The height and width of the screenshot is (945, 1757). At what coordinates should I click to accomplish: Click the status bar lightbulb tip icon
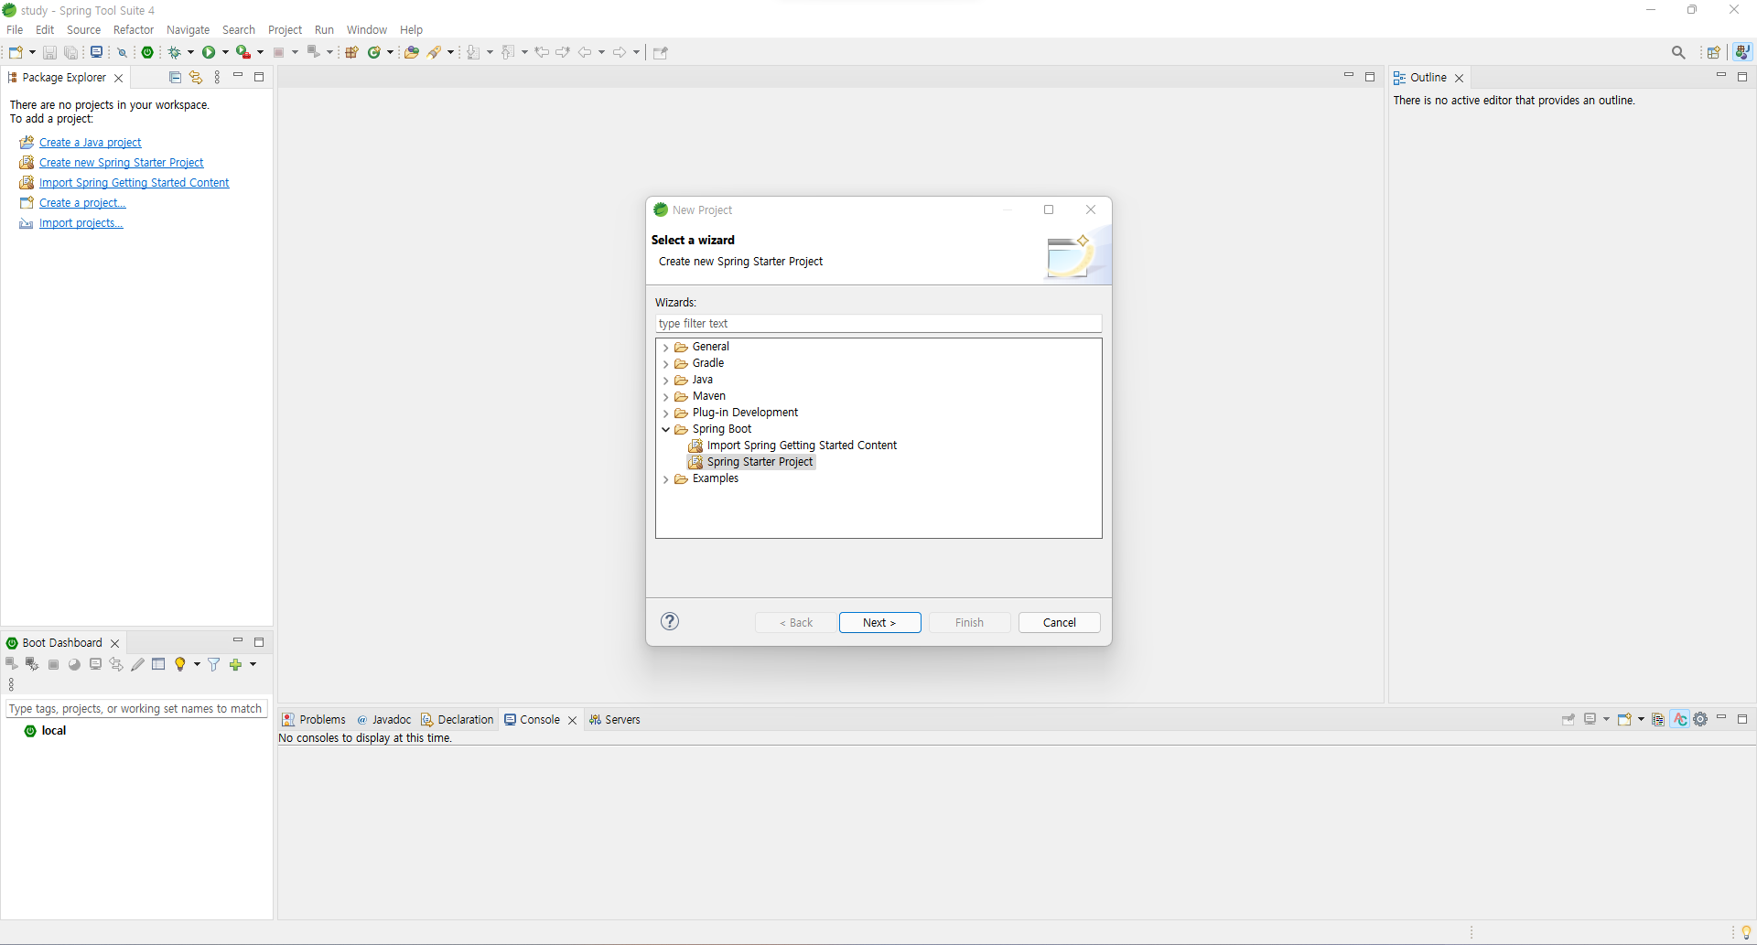(x=1746, y=932)
